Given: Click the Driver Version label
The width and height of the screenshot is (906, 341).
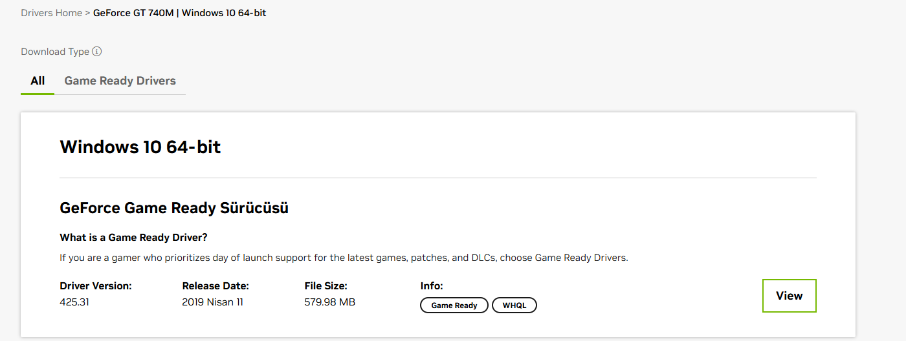Looking at the screenshot, I should (x=96, y=286).
